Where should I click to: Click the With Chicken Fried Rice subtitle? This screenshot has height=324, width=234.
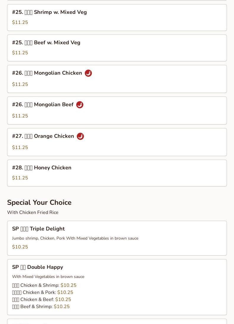click(33, 212)
